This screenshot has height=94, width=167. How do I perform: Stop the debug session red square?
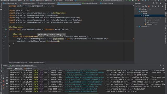point(4,81)
